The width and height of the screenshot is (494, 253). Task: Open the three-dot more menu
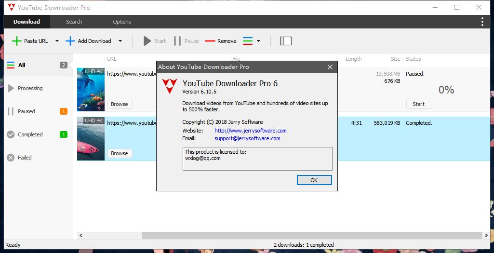pyautogui.click(x=482, y=22)
